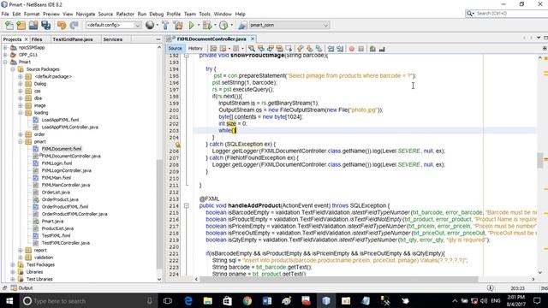
Task: Open the Refactor menu
Action: [125, 14]
